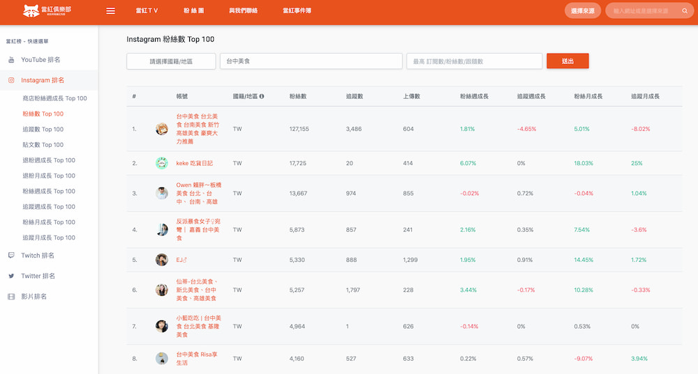Viewport: 698px width, 374px height.
Task: Click the 最高 訂閱數/粉絲數 input field
Action: coord(474,61)
